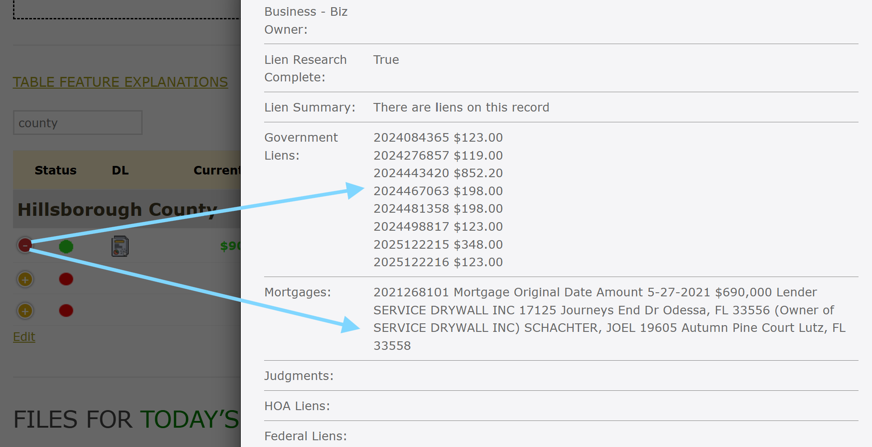Click the Lien Summary value text
872x447 pixels.
coord(461,107)
